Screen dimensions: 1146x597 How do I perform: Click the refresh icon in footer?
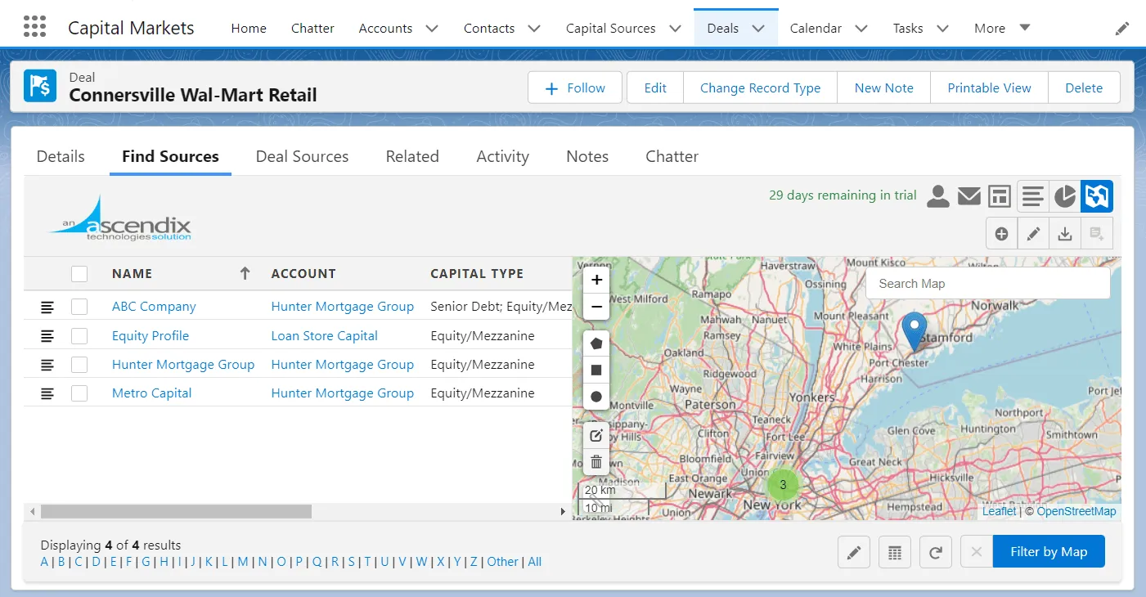[x=935, y=553]
